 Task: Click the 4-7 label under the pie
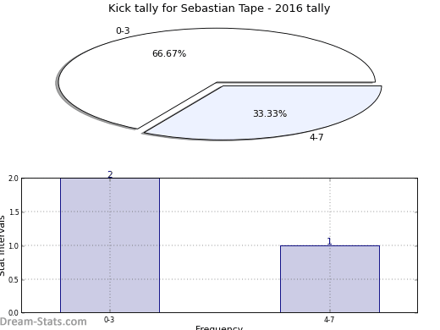click(316, 137)
